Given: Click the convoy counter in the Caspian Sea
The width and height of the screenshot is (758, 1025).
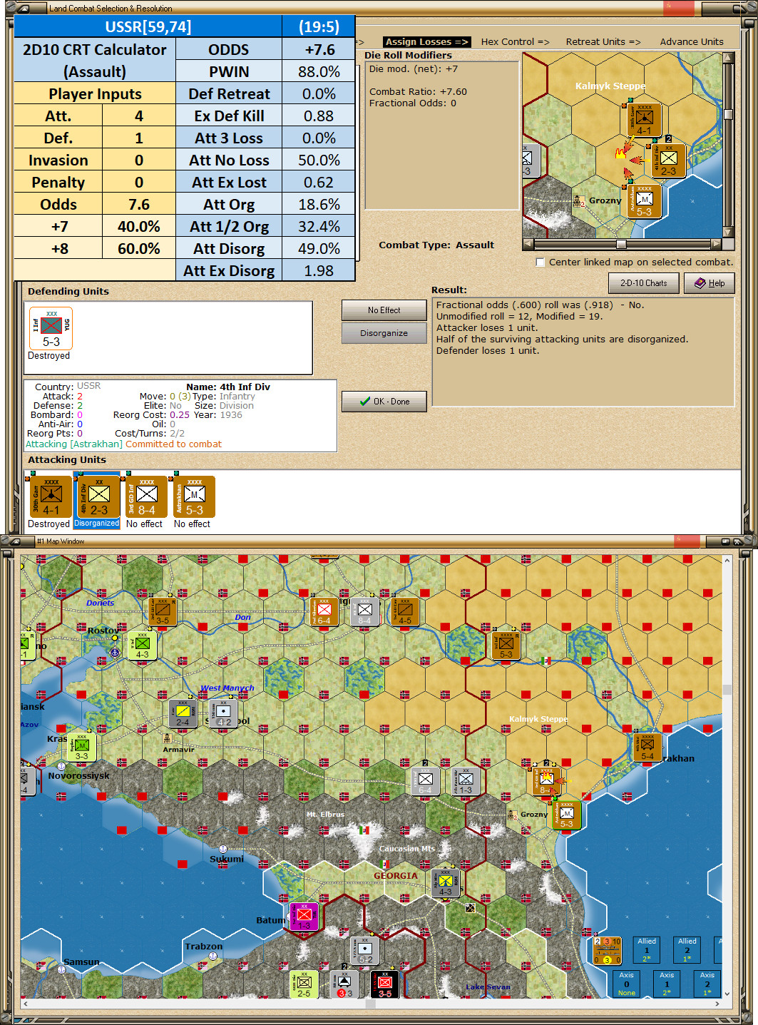Looking at the screenshot, I should click(x=607, y=951).
